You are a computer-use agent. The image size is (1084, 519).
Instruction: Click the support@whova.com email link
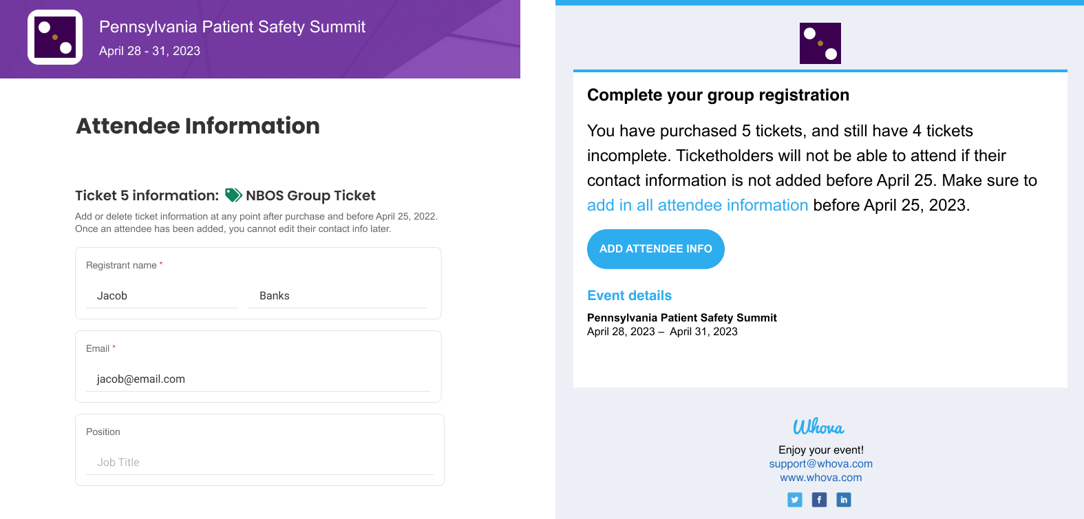[x=820, y=464]
